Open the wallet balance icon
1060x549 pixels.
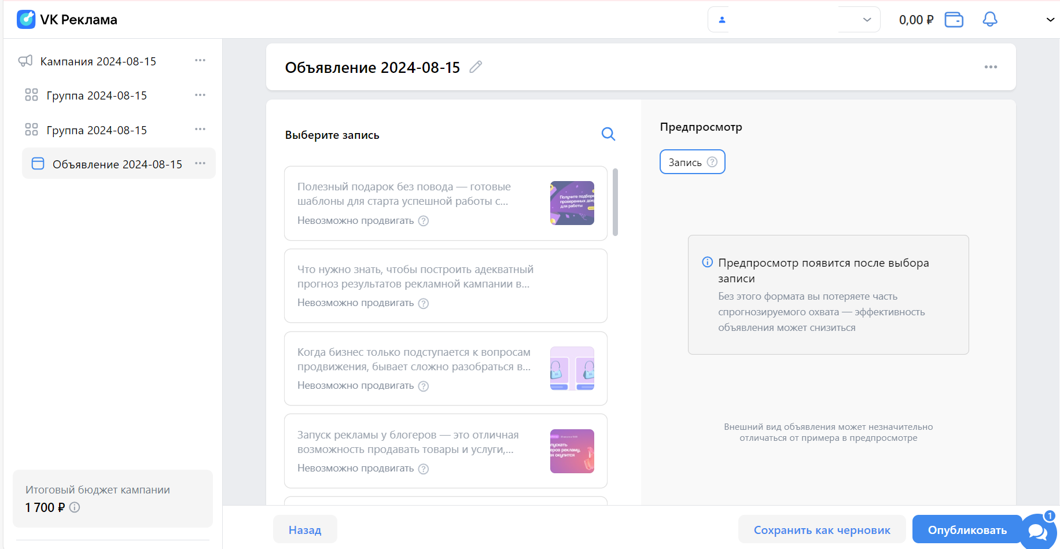[954, 20]
